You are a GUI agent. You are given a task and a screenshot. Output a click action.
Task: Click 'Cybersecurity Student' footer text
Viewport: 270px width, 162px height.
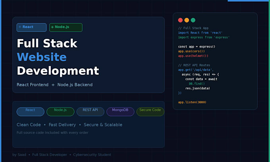[x=92, y=155]
